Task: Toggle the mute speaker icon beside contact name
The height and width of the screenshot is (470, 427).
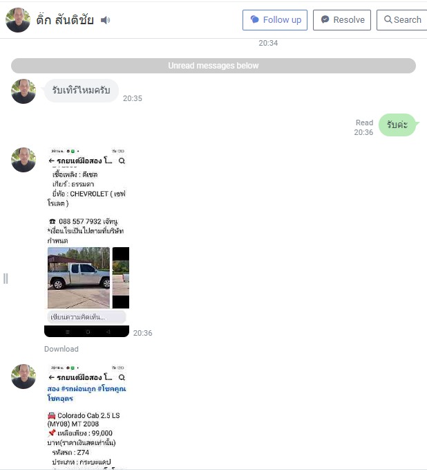Action: tap(105, 20)
